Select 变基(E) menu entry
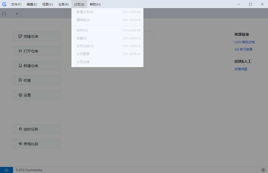 (107, 38)
